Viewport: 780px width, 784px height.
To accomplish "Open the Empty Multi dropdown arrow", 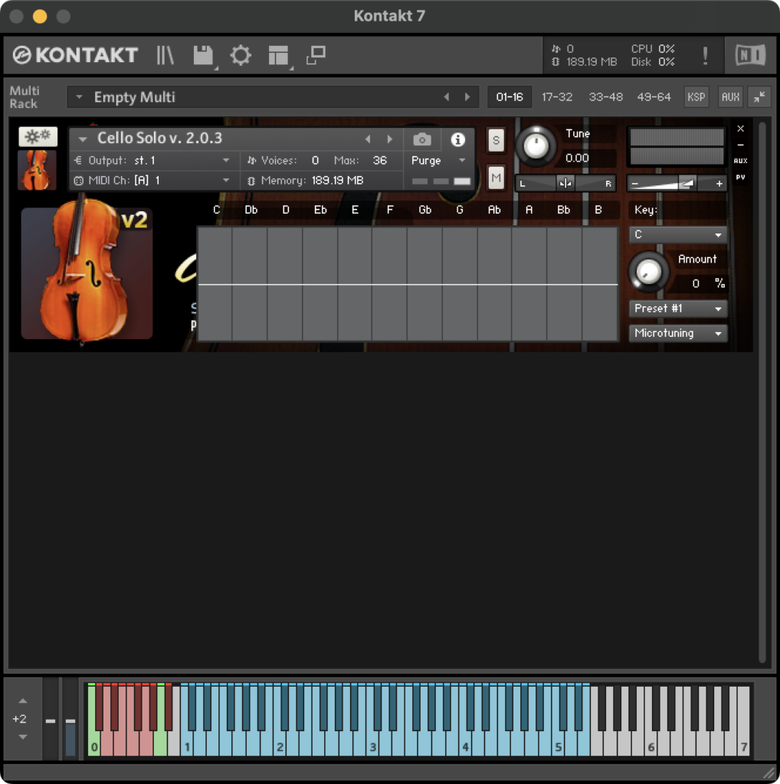I will (79, 96).
